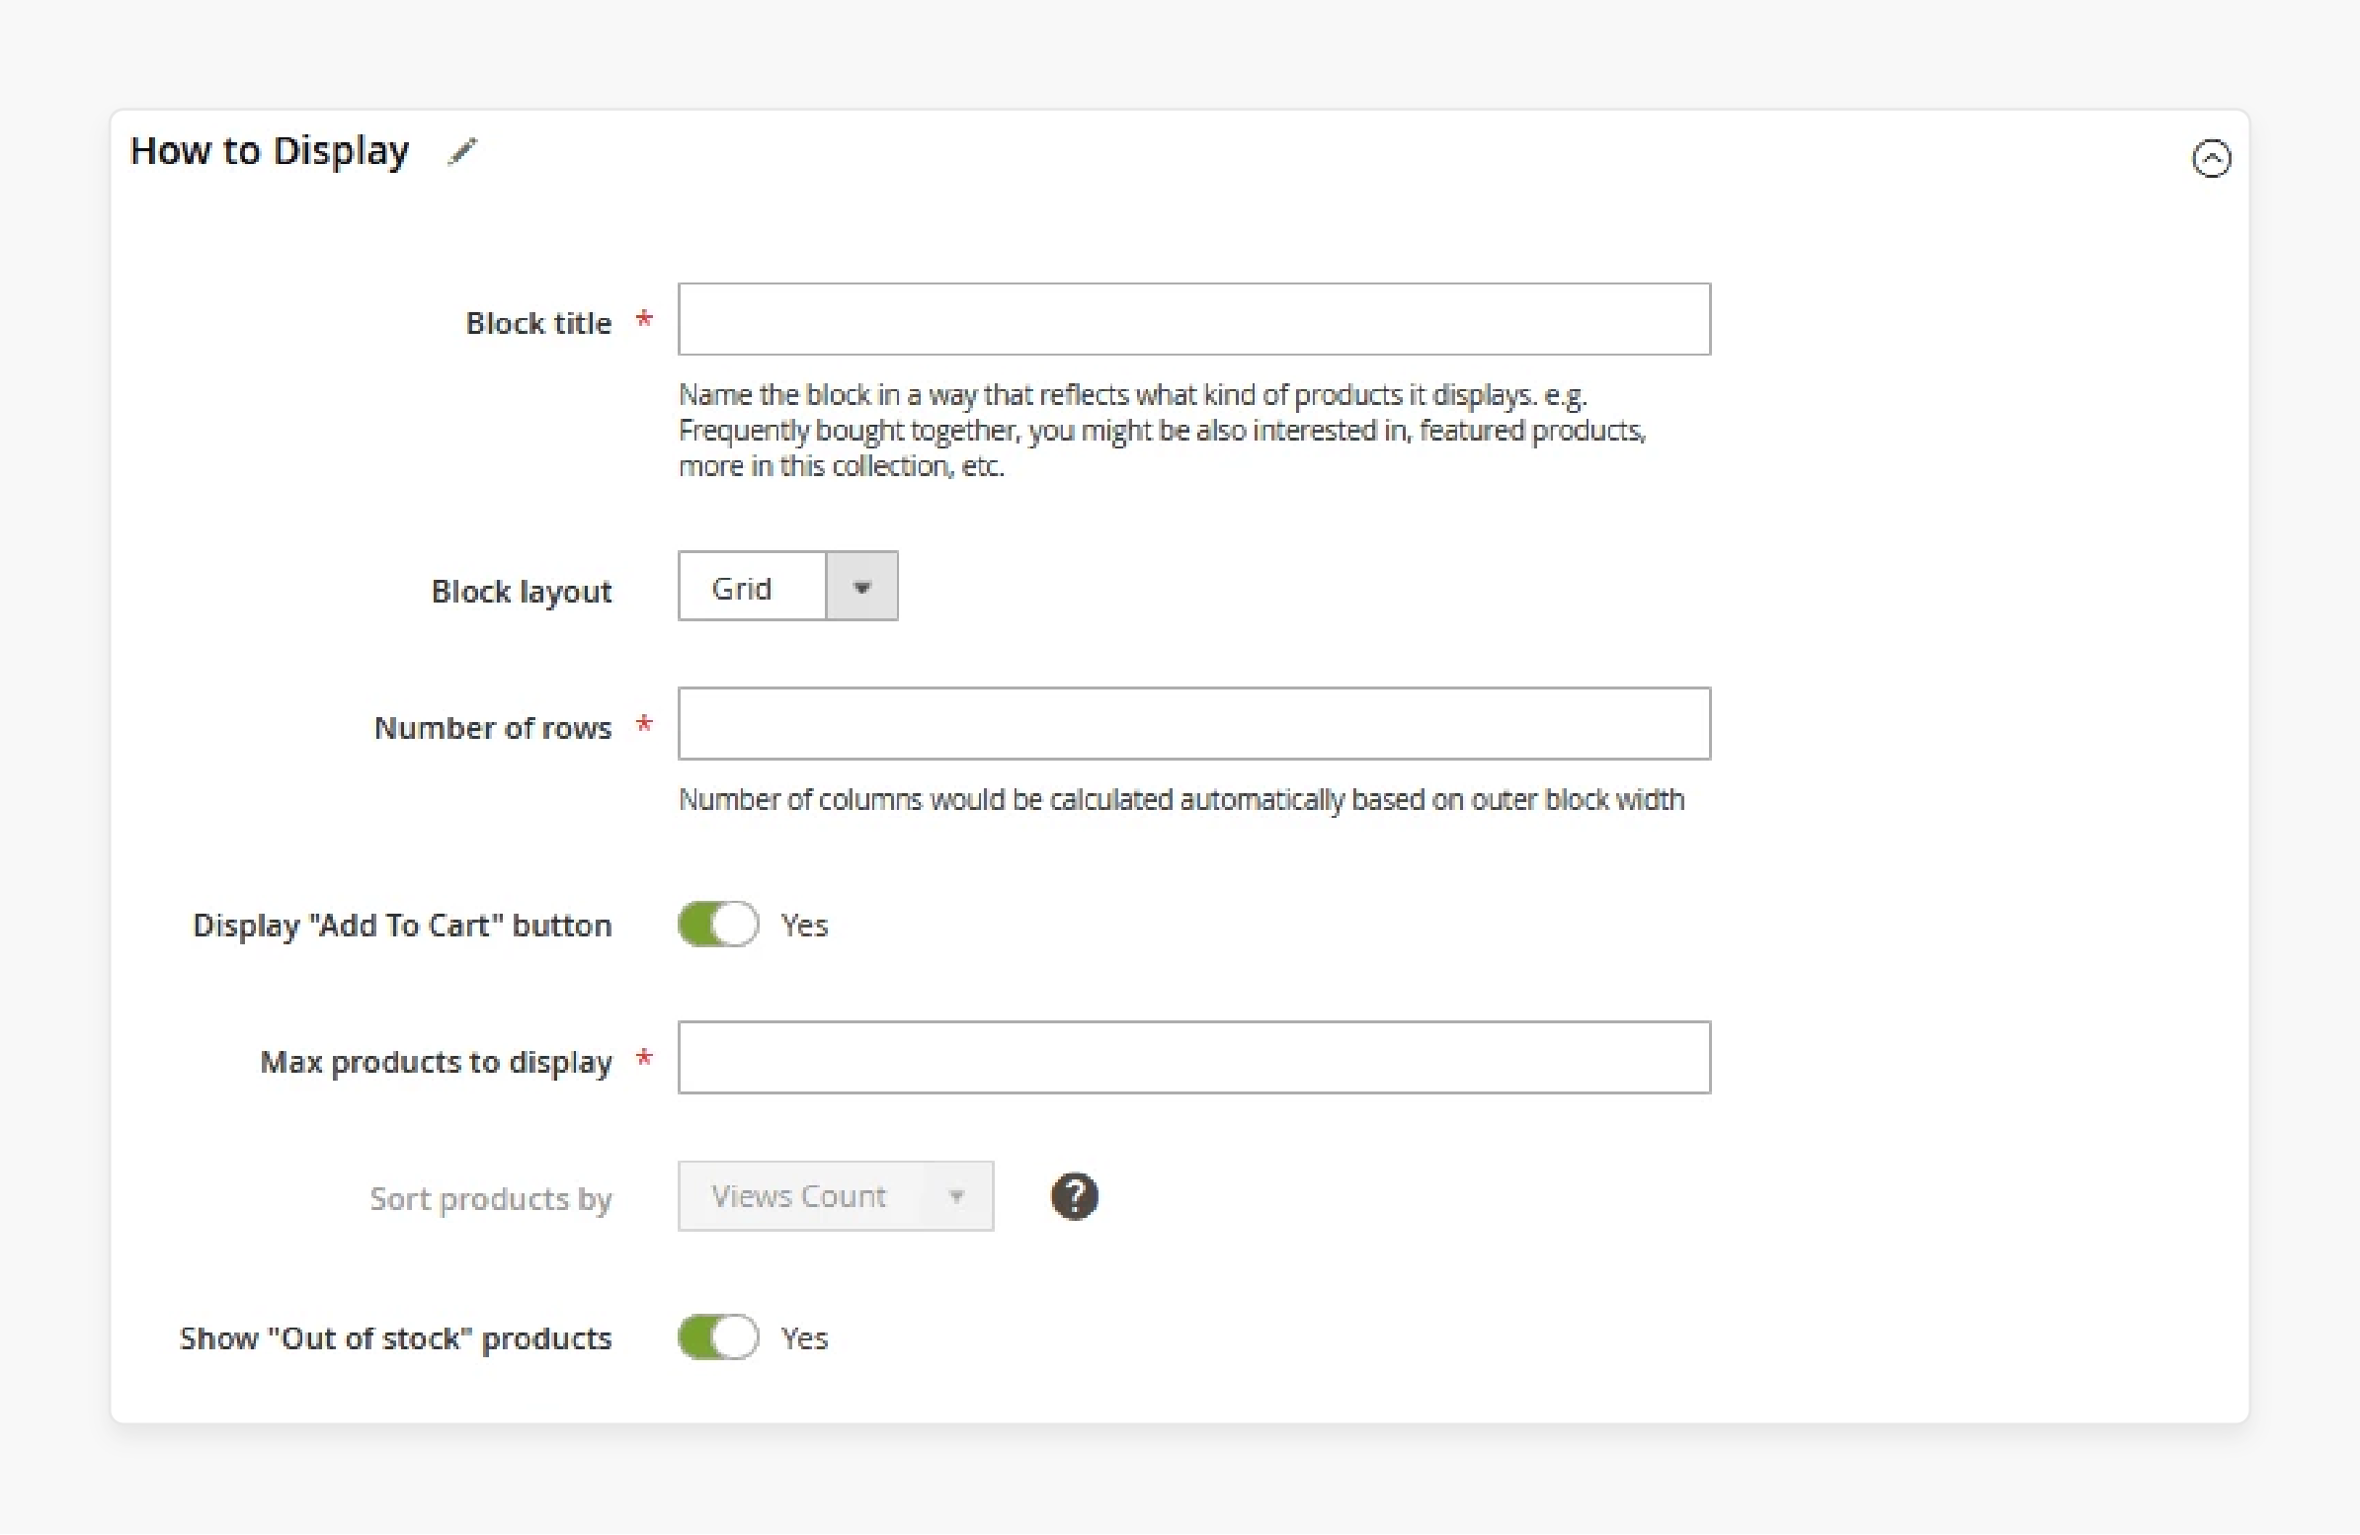Open the Sort products by Views Count dropdown
Screen dimensions: 2360x1535
pyautogui.click(x=836, y=1197)
